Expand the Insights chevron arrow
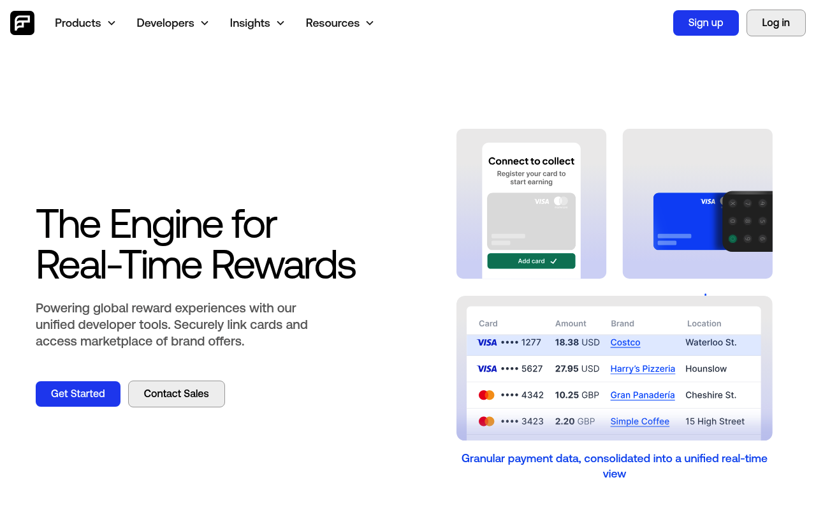816x510 pixels. (x=280, y=23)
